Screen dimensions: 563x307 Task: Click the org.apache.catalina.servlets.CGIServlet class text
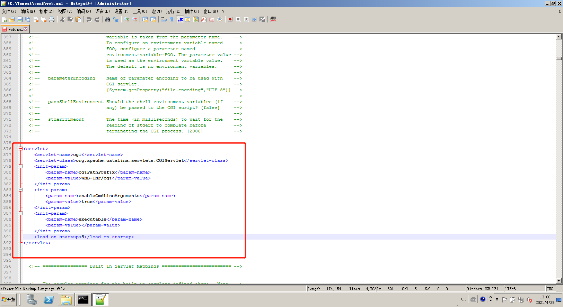pos(130,160)
